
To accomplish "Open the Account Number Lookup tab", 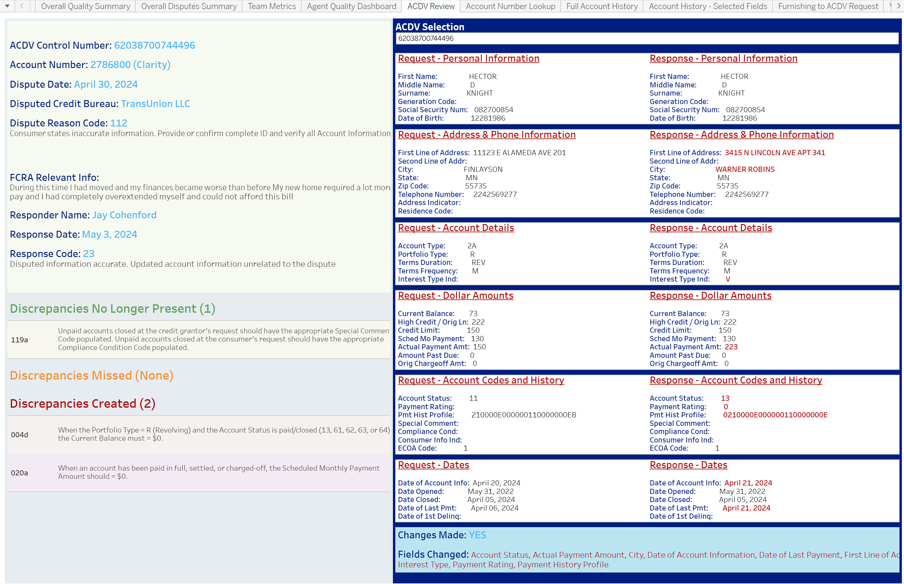I will [510, 6].
